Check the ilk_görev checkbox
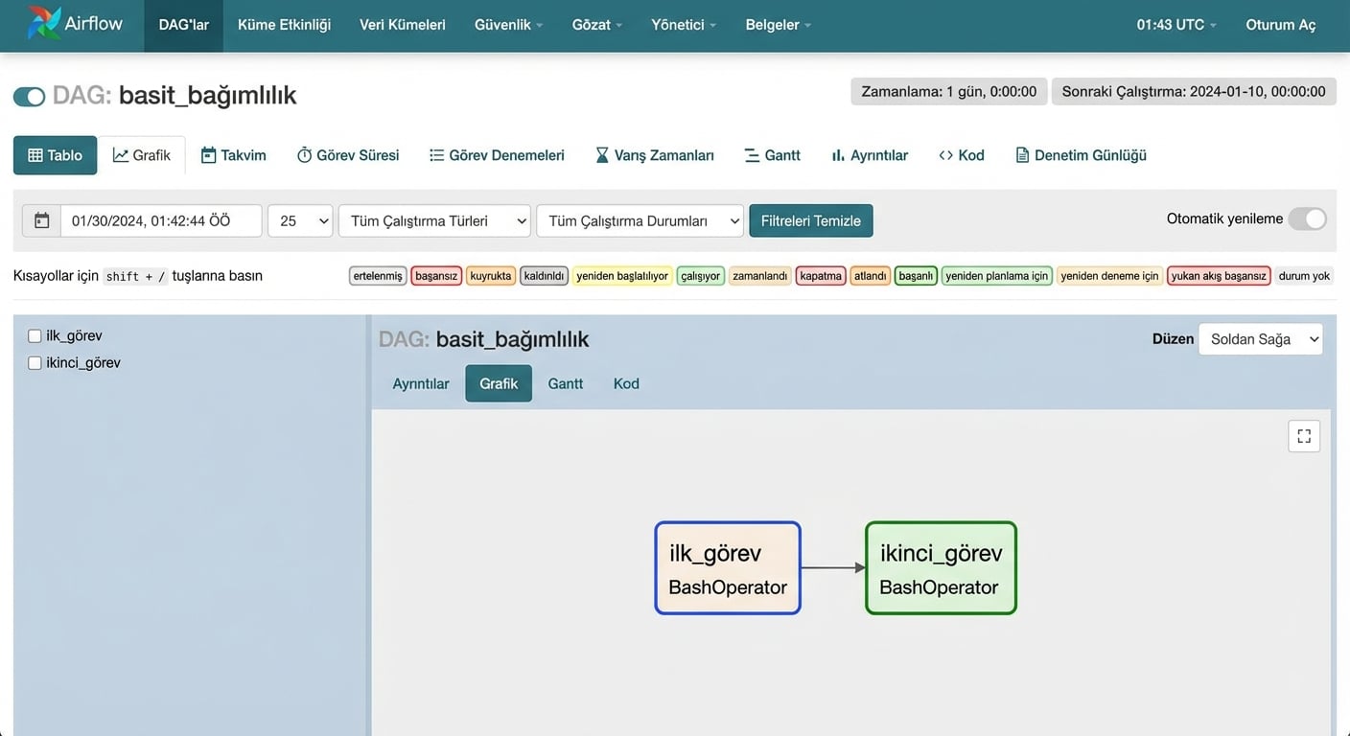 pyautogui.click(x=35, y=336)
